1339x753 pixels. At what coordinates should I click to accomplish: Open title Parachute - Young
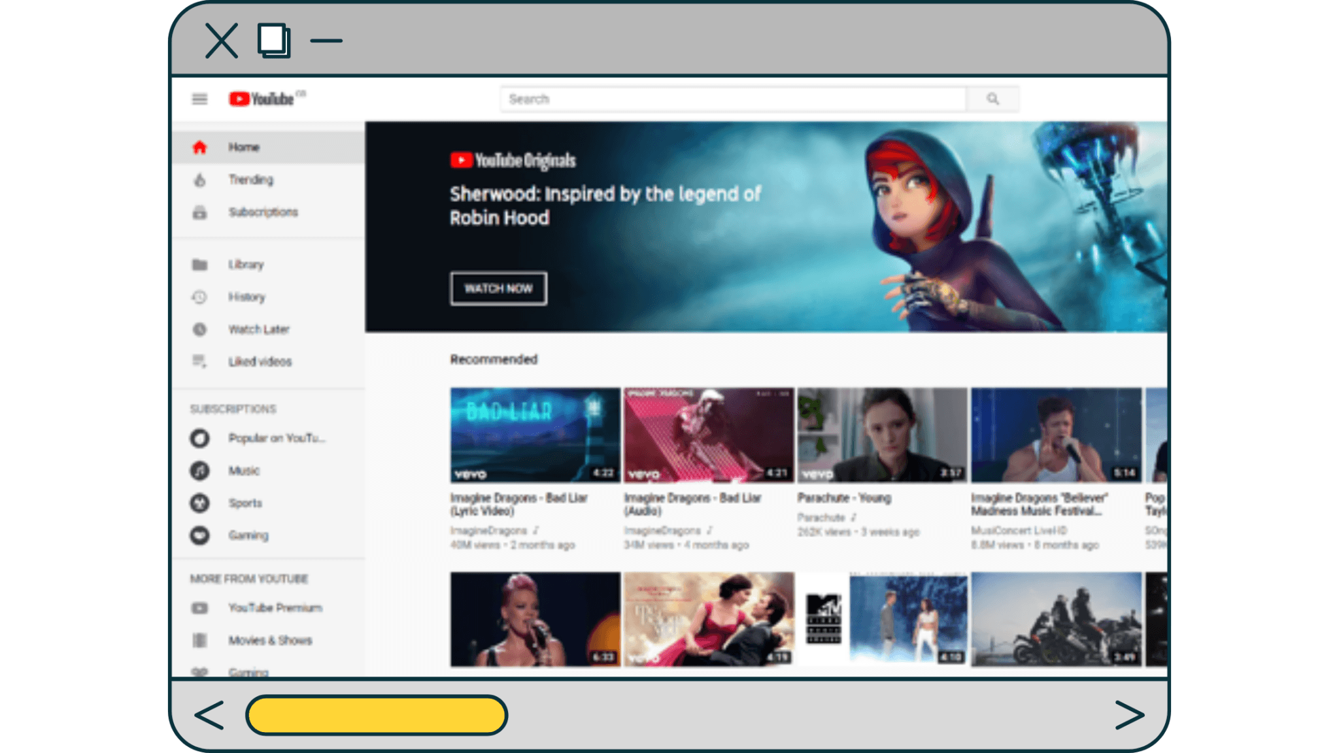point(844,498)
